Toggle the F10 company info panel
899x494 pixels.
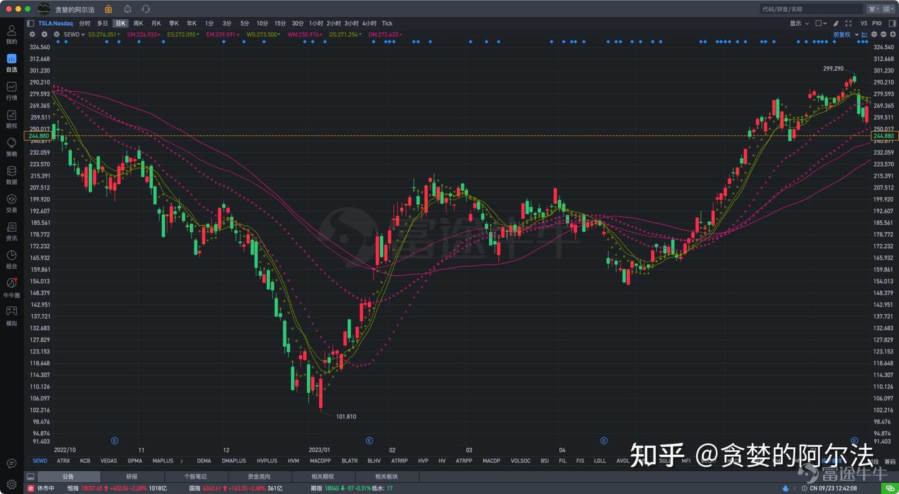tap(877, 23)
